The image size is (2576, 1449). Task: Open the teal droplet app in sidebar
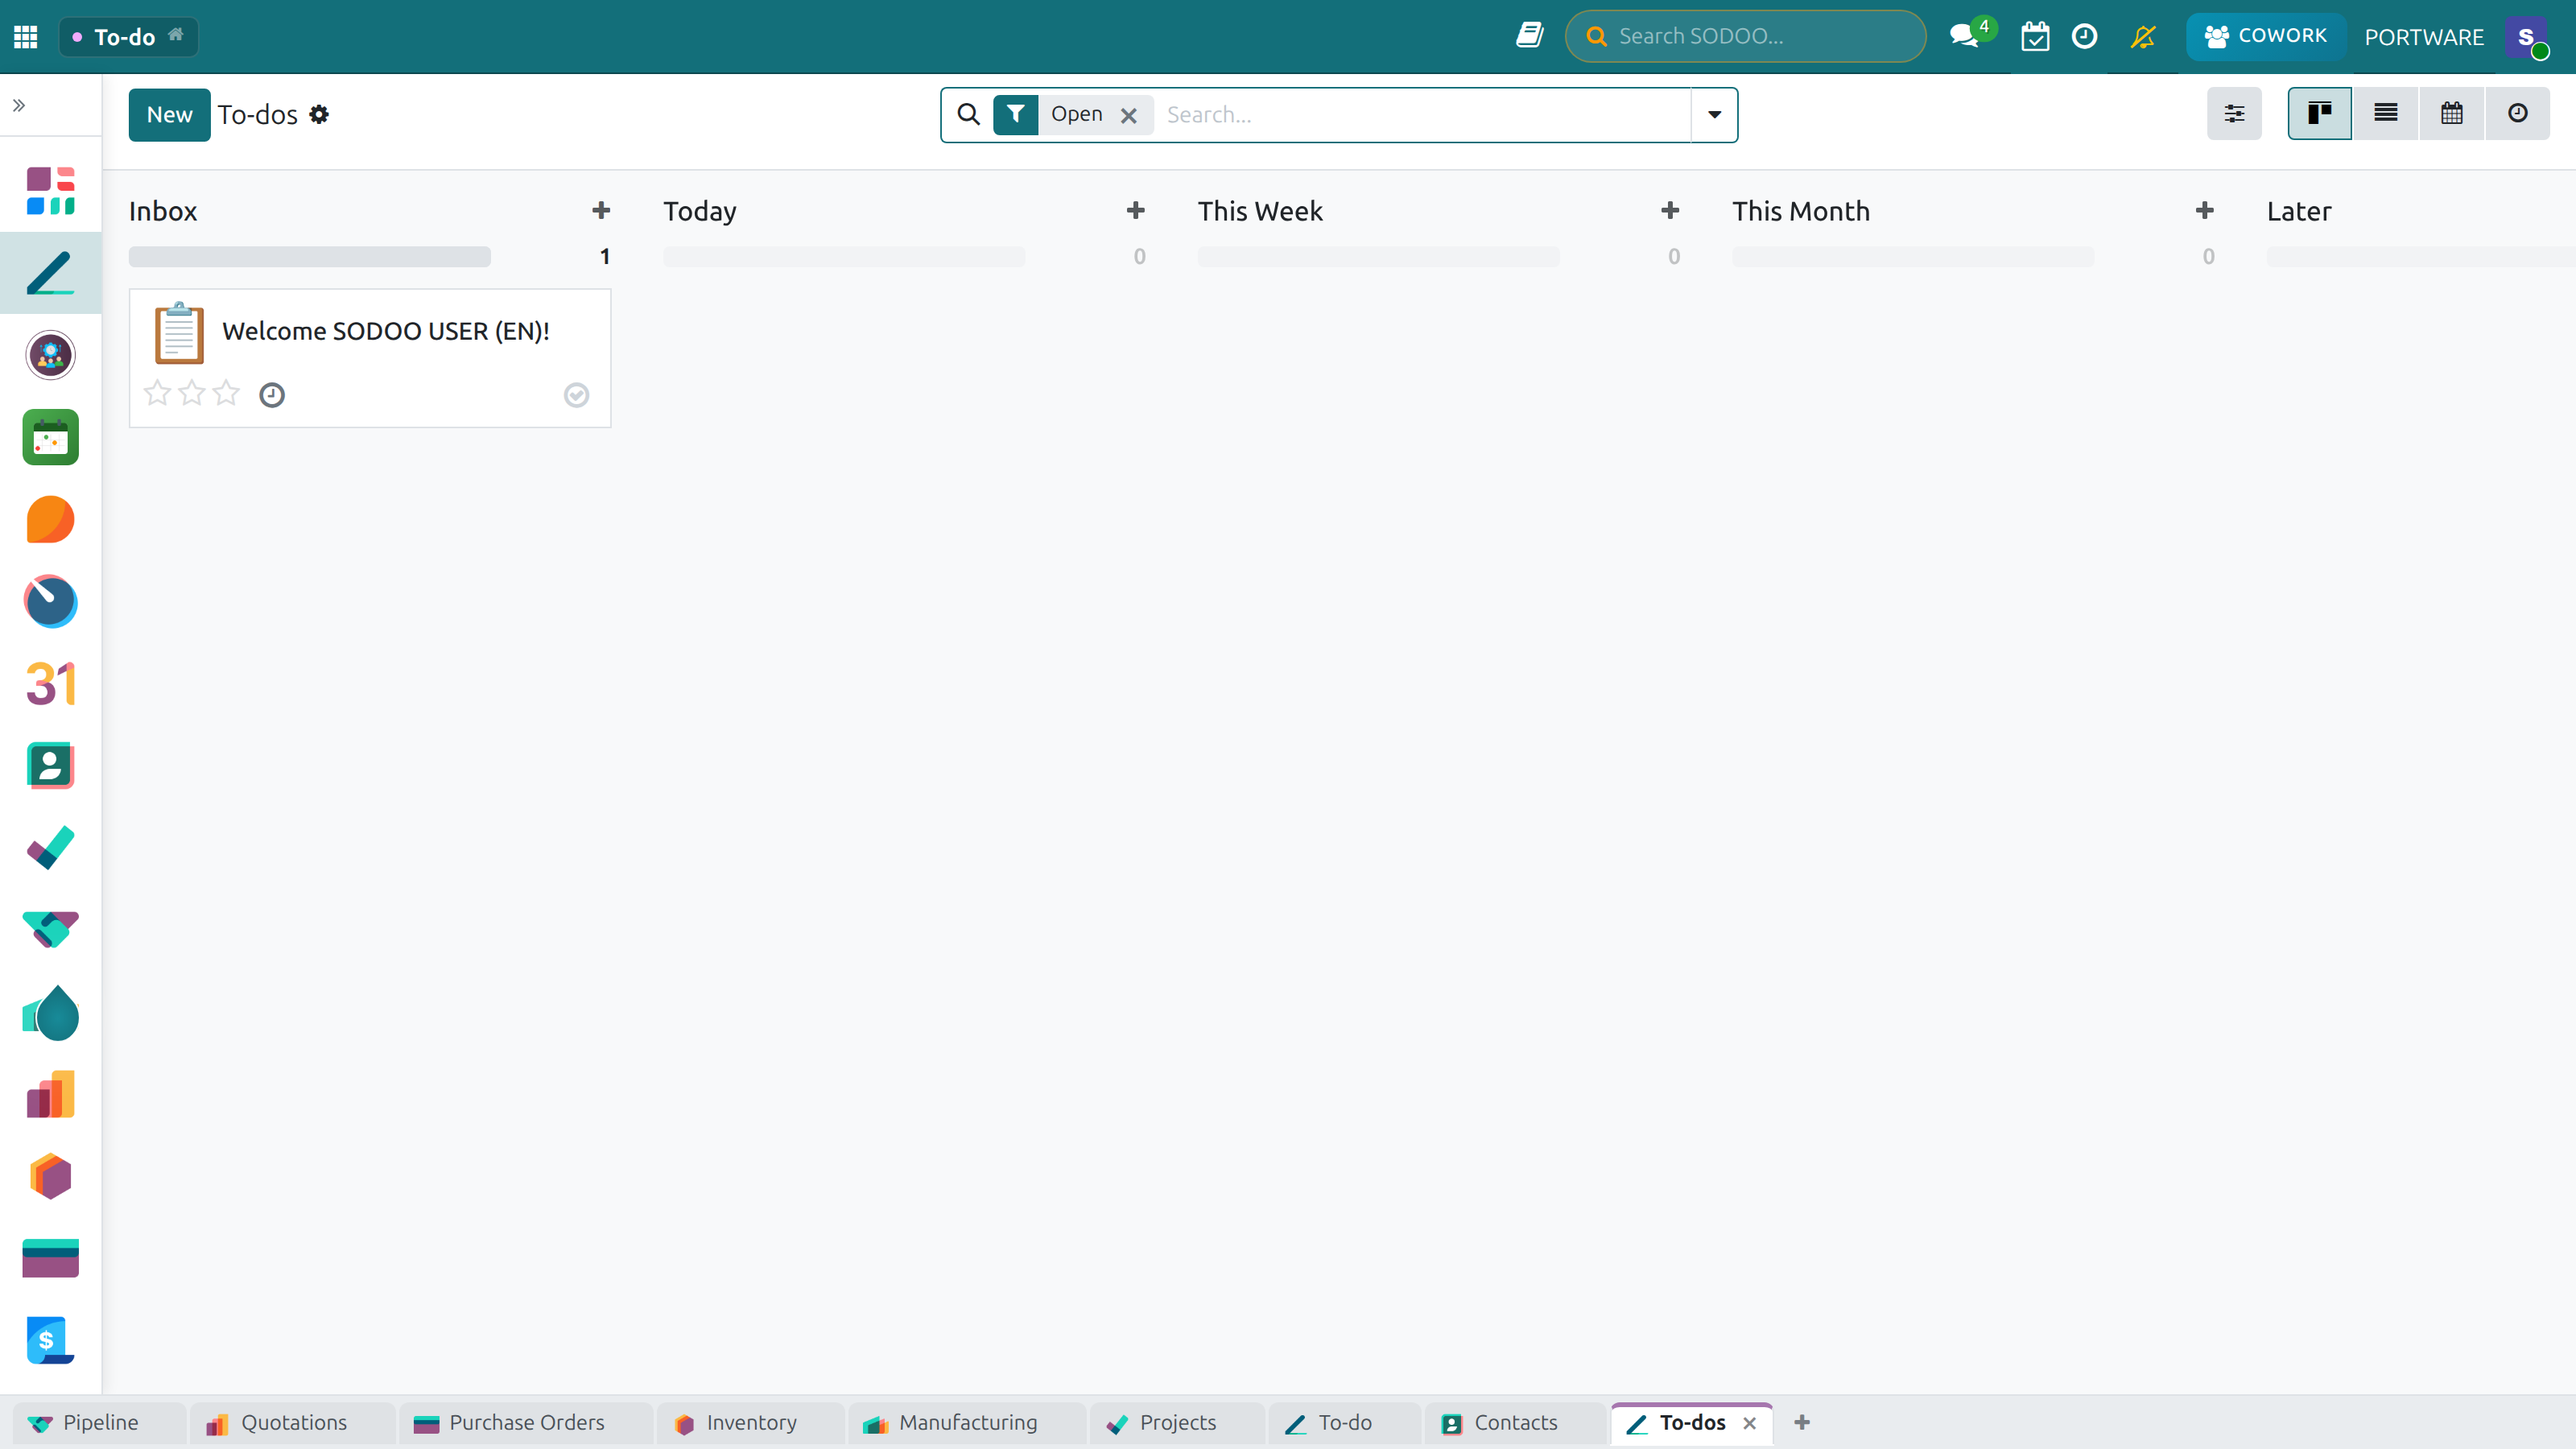[51, 1012]
